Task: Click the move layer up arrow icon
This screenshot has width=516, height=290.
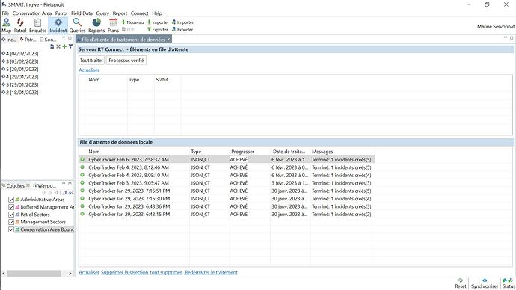Action: click(x=44, y=193)
